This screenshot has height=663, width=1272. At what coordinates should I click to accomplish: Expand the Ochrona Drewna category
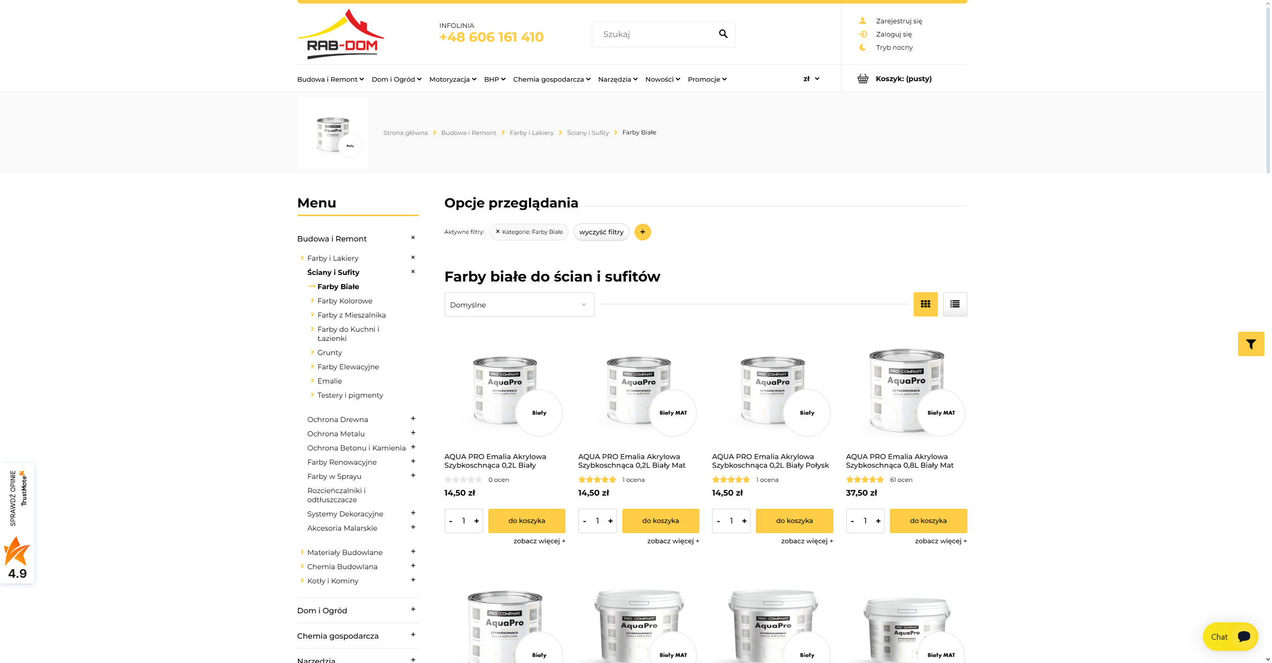413,418
